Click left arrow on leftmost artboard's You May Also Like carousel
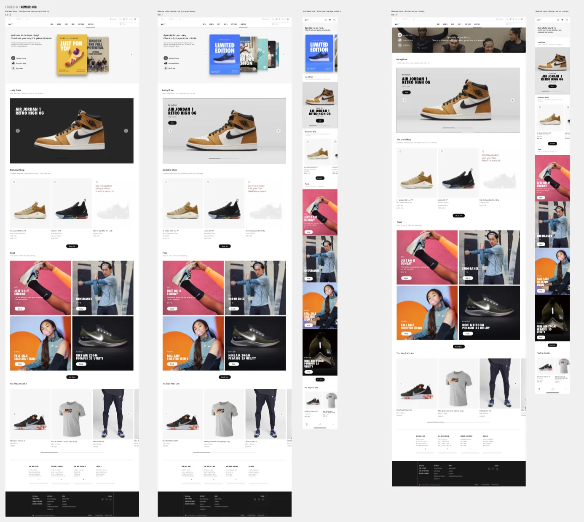 click(14, 414)
